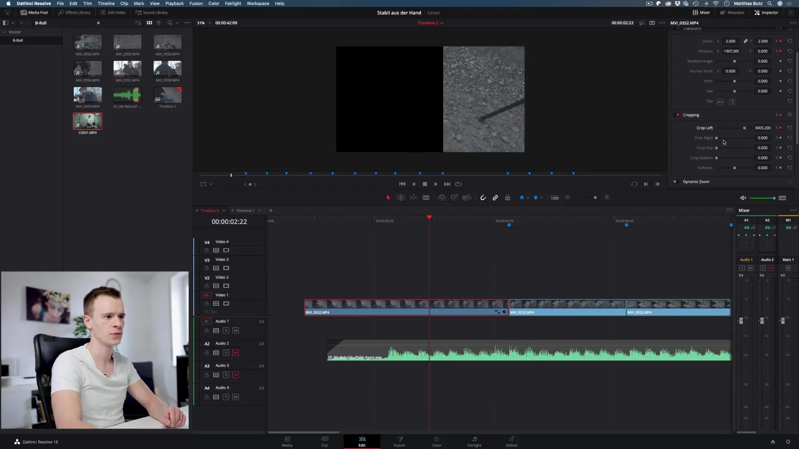Click the Insert Clip icon
This screenshot has height=449, width=799.
[442, 197]
